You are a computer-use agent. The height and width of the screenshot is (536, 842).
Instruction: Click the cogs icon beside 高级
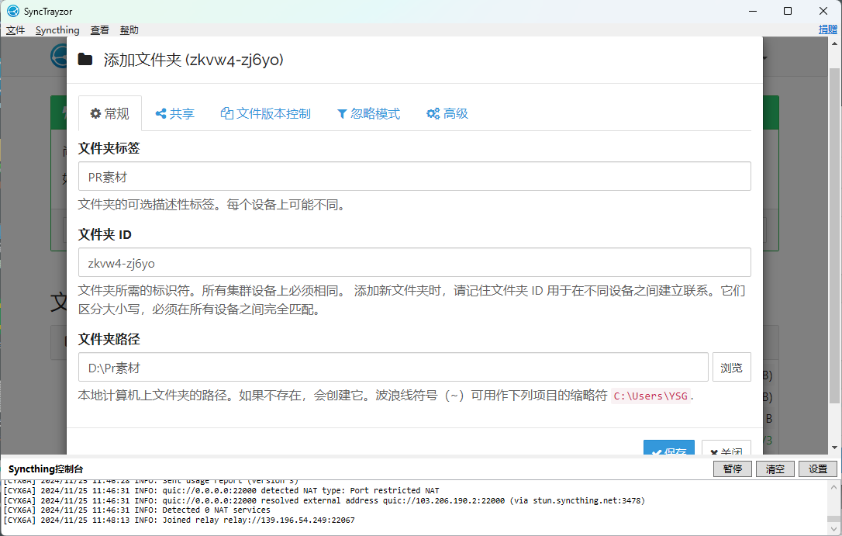433,113
